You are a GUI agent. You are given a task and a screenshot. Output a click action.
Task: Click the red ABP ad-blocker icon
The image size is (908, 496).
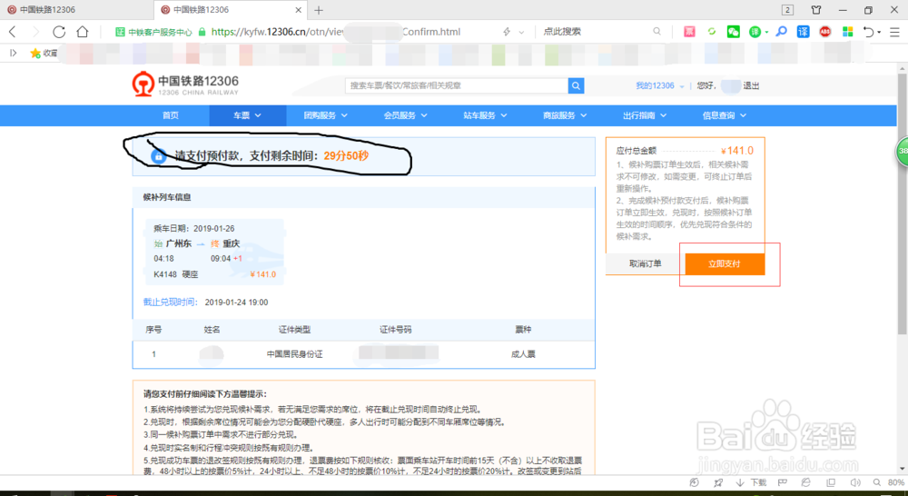point(825,32)
